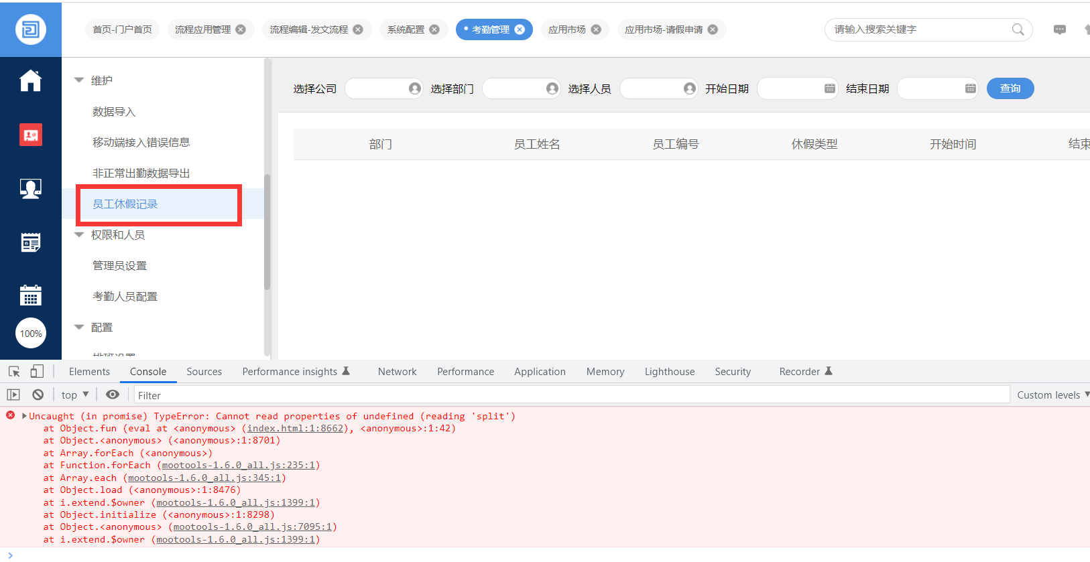Open the Sources DevTools tab
Screen dimensions: 1090x562
click(204, 371)
